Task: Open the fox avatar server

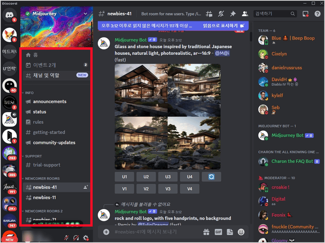Action: [9, 35]
